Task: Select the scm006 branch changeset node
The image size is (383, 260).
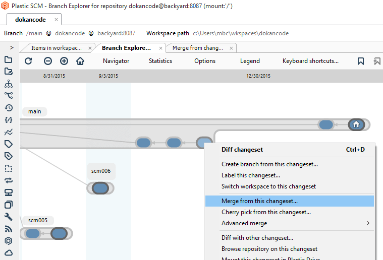Action: 100,188
